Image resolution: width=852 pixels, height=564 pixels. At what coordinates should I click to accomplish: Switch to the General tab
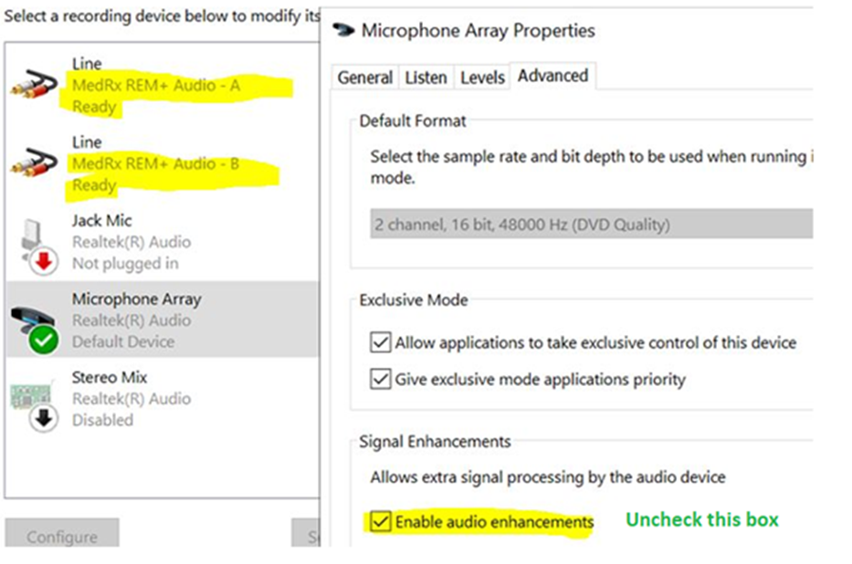(x=365, y=78)
